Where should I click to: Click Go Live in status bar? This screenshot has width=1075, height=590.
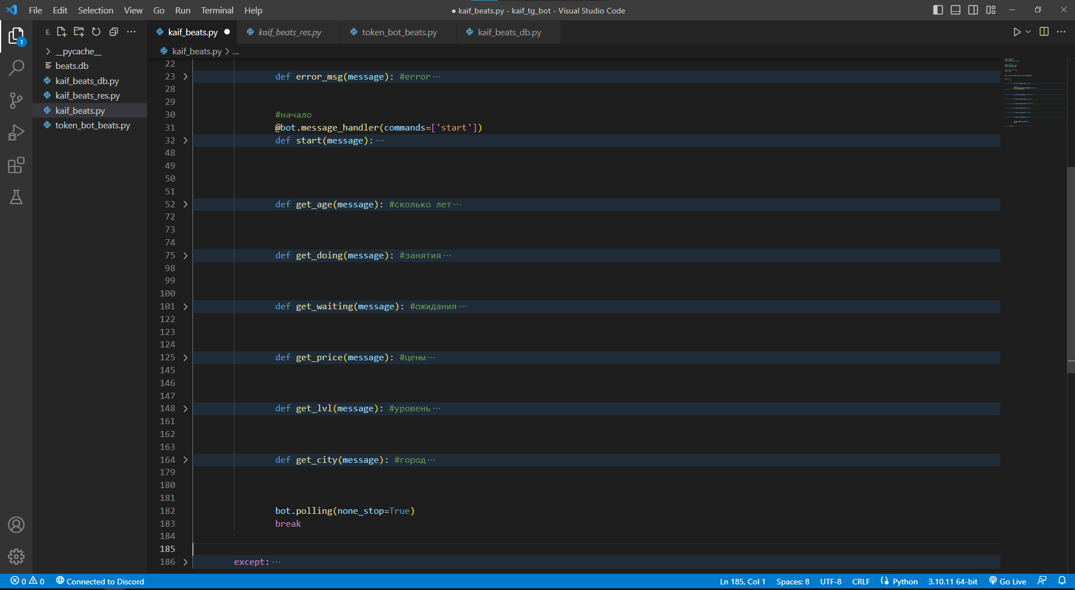point(1007,581)
